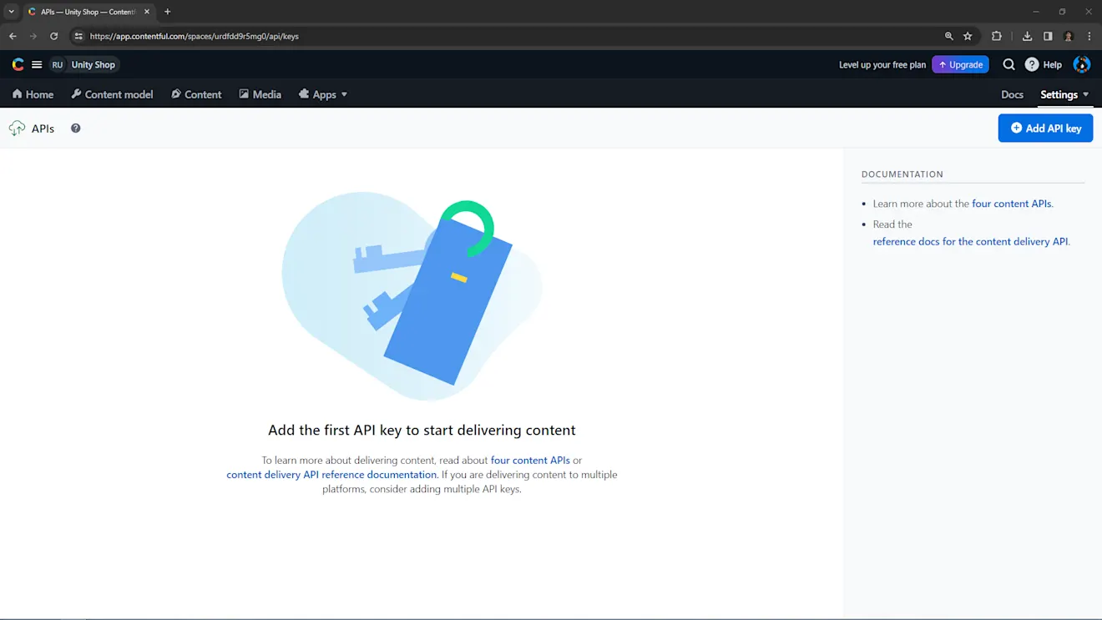Viewport: 1102px width, 620px height.
Task: Open 'reference docs for the content delivery API' link
Action: pos(970,241)
